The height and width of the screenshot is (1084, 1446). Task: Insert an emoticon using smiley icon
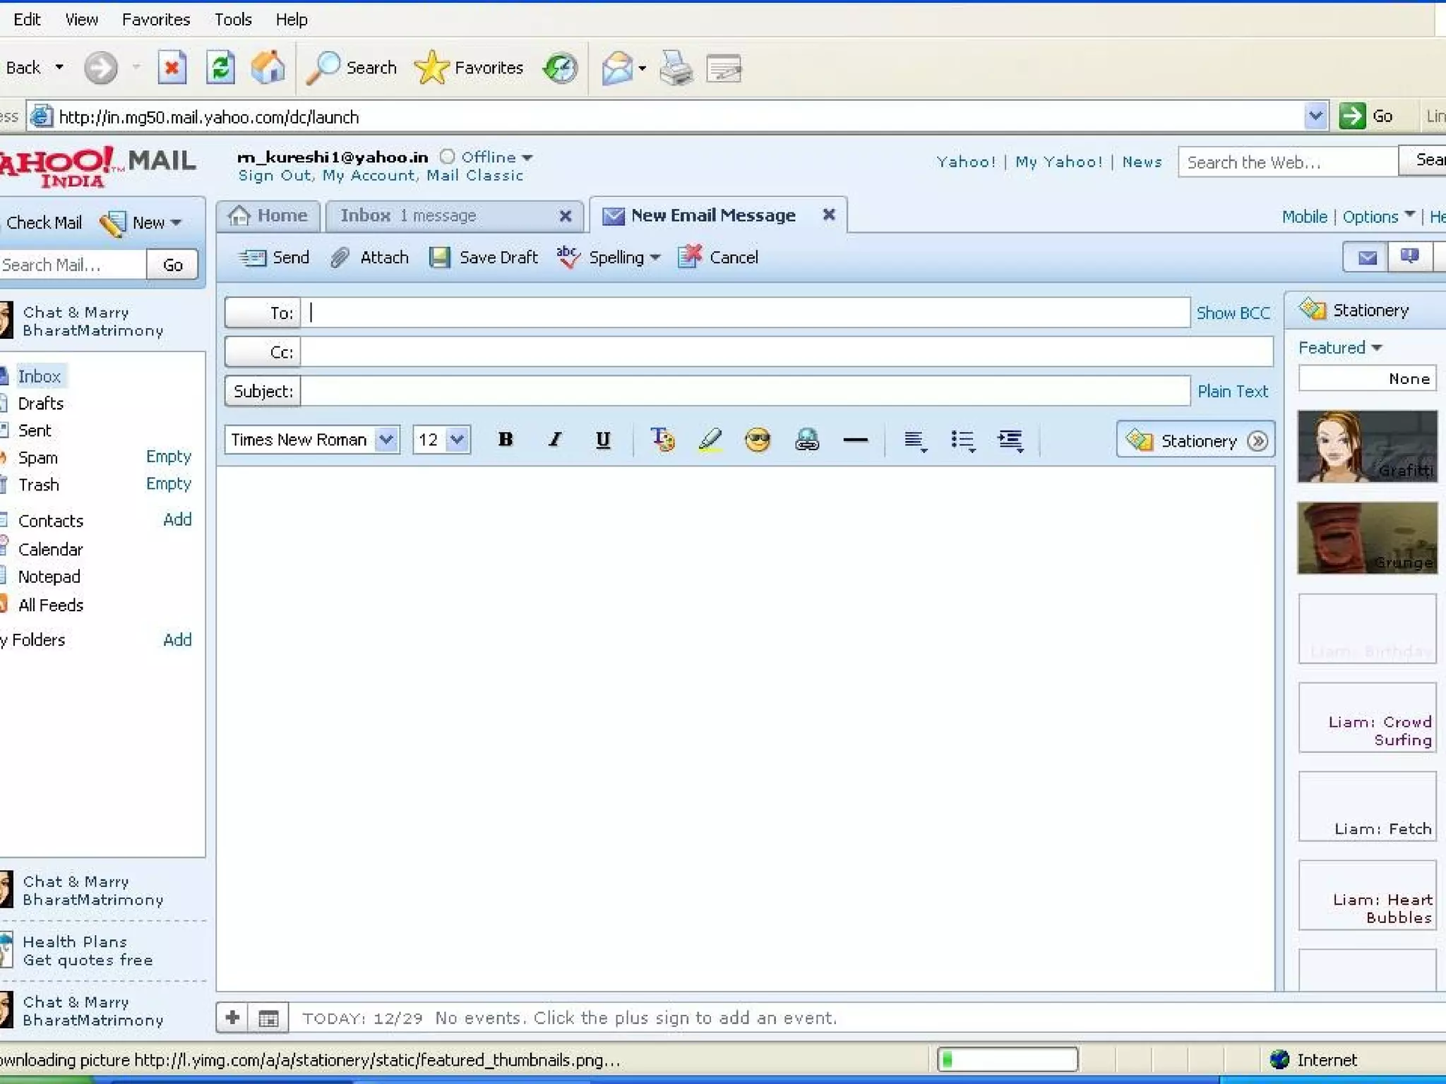click(758, 440)
